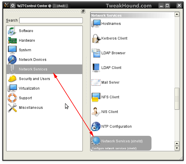The image size is (186, 164).
Task: Launch Hostnames module icon
Action: 96,24
